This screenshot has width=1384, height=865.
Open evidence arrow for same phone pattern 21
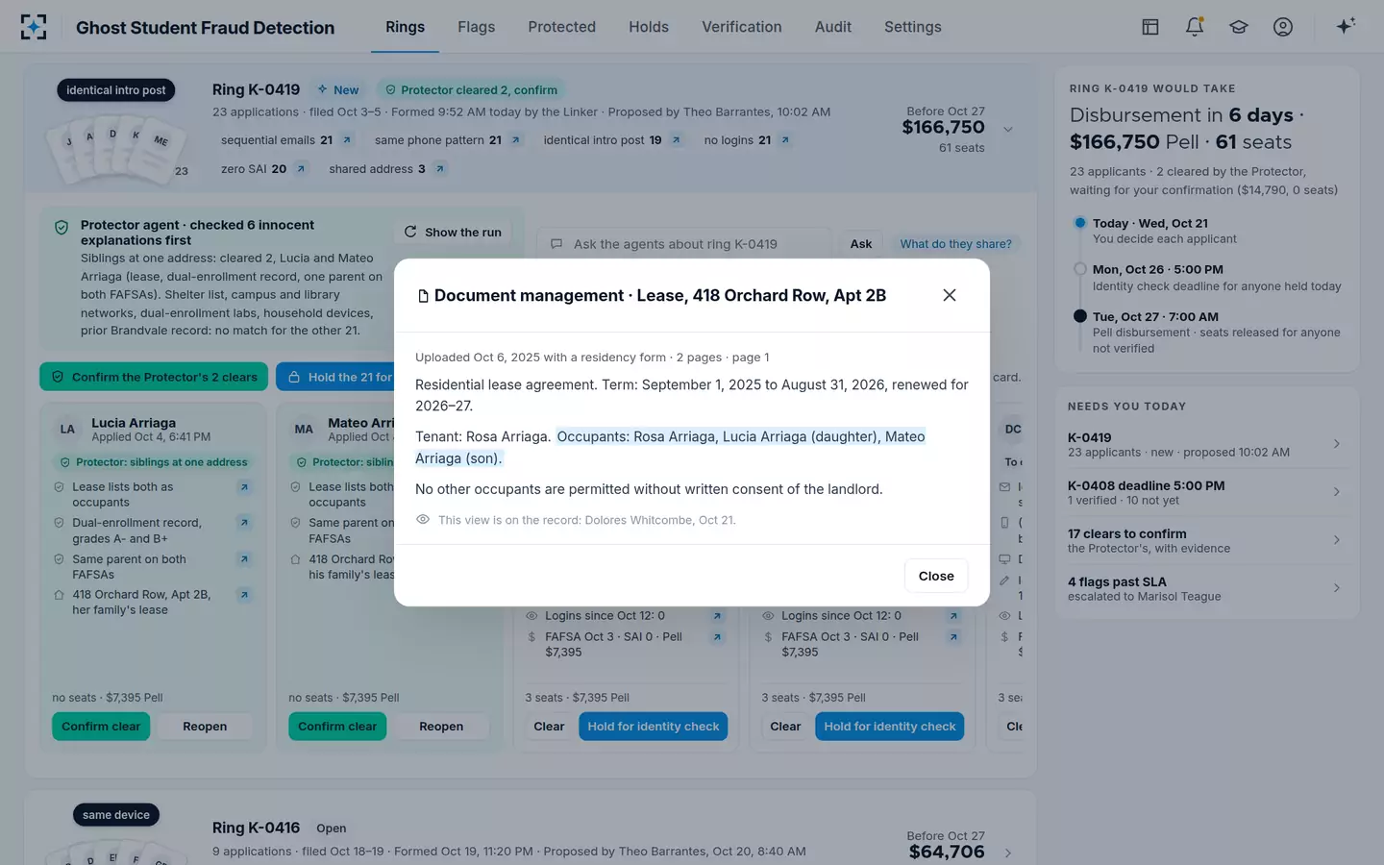pyautogui.click(x=516, y=140)
